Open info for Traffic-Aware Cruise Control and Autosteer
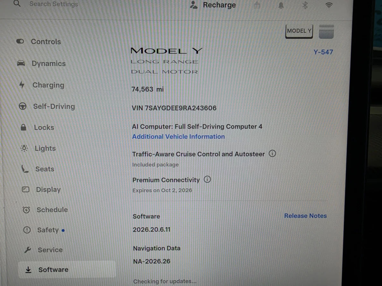Image resolution: width=382 pixels, height=286 pixels. tap(272, 153)
